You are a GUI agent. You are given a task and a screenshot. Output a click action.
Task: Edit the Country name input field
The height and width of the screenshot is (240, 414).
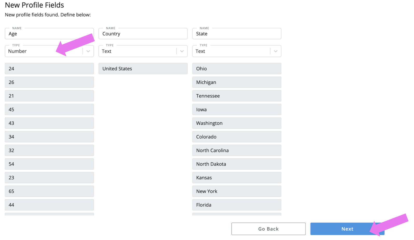pos(143,34)
